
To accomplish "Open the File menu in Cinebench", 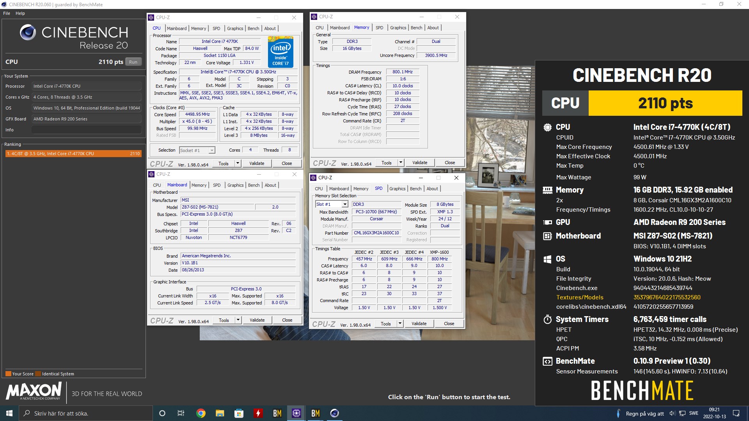I will [7, 13].
